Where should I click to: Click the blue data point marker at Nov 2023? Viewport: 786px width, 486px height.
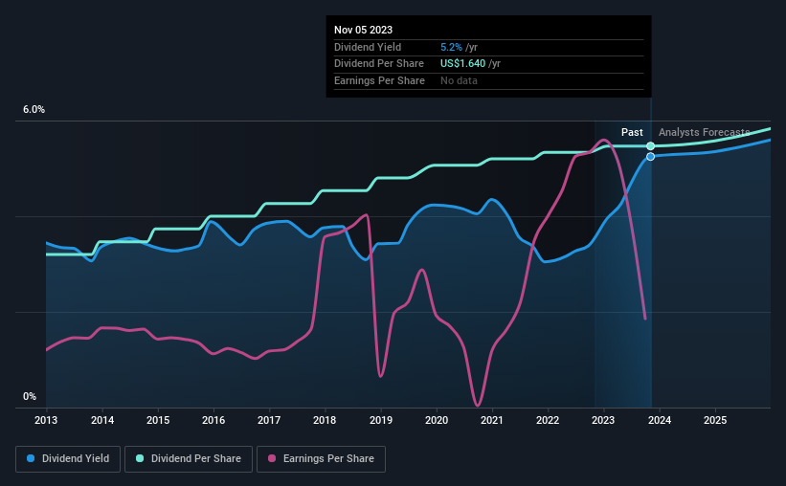click(650, 157)
